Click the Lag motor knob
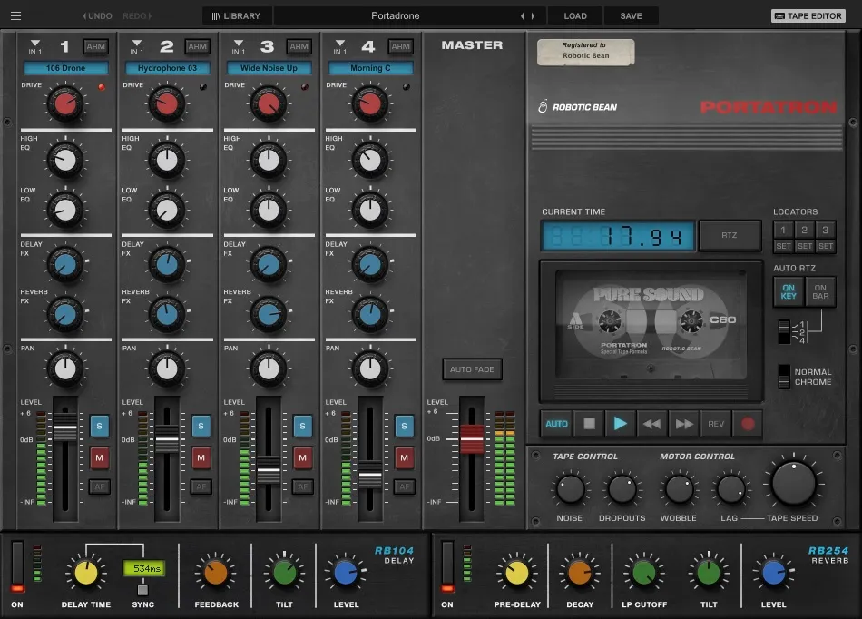 click(730, 488)
